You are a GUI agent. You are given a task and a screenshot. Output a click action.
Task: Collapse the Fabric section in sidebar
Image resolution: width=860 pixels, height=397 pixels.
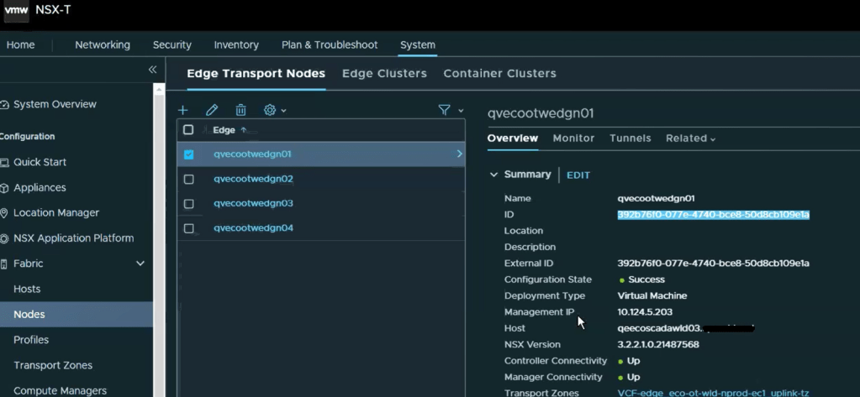(x=140, y=264)
